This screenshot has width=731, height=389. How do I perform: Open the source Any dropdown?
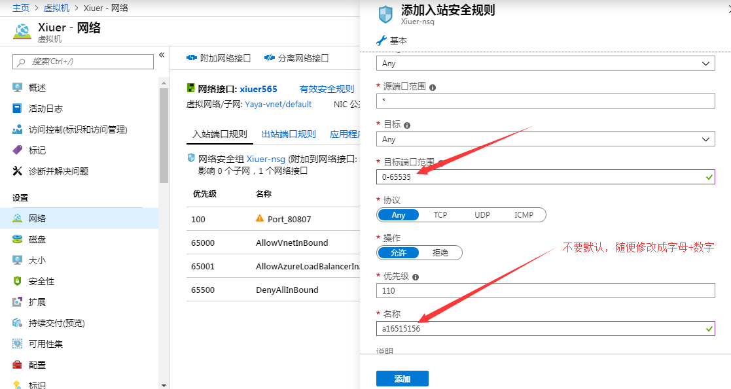[x=545, y=63]
